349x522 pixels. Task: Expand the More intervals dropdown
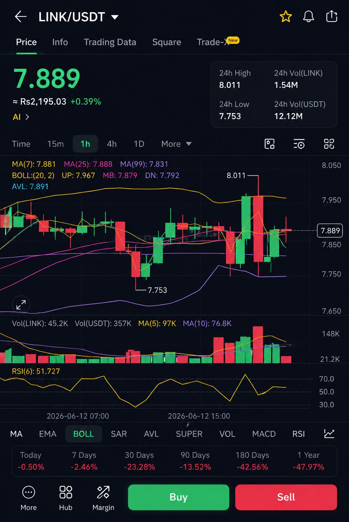(176, 144)
